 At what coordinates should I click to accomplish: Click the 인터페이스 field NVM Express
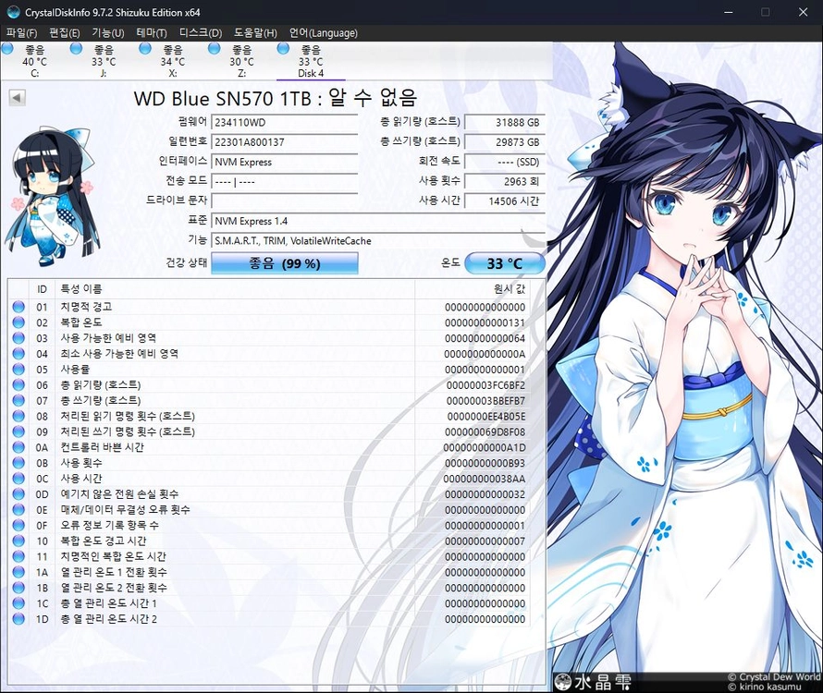pyautogui.click(x=285, y=162)
